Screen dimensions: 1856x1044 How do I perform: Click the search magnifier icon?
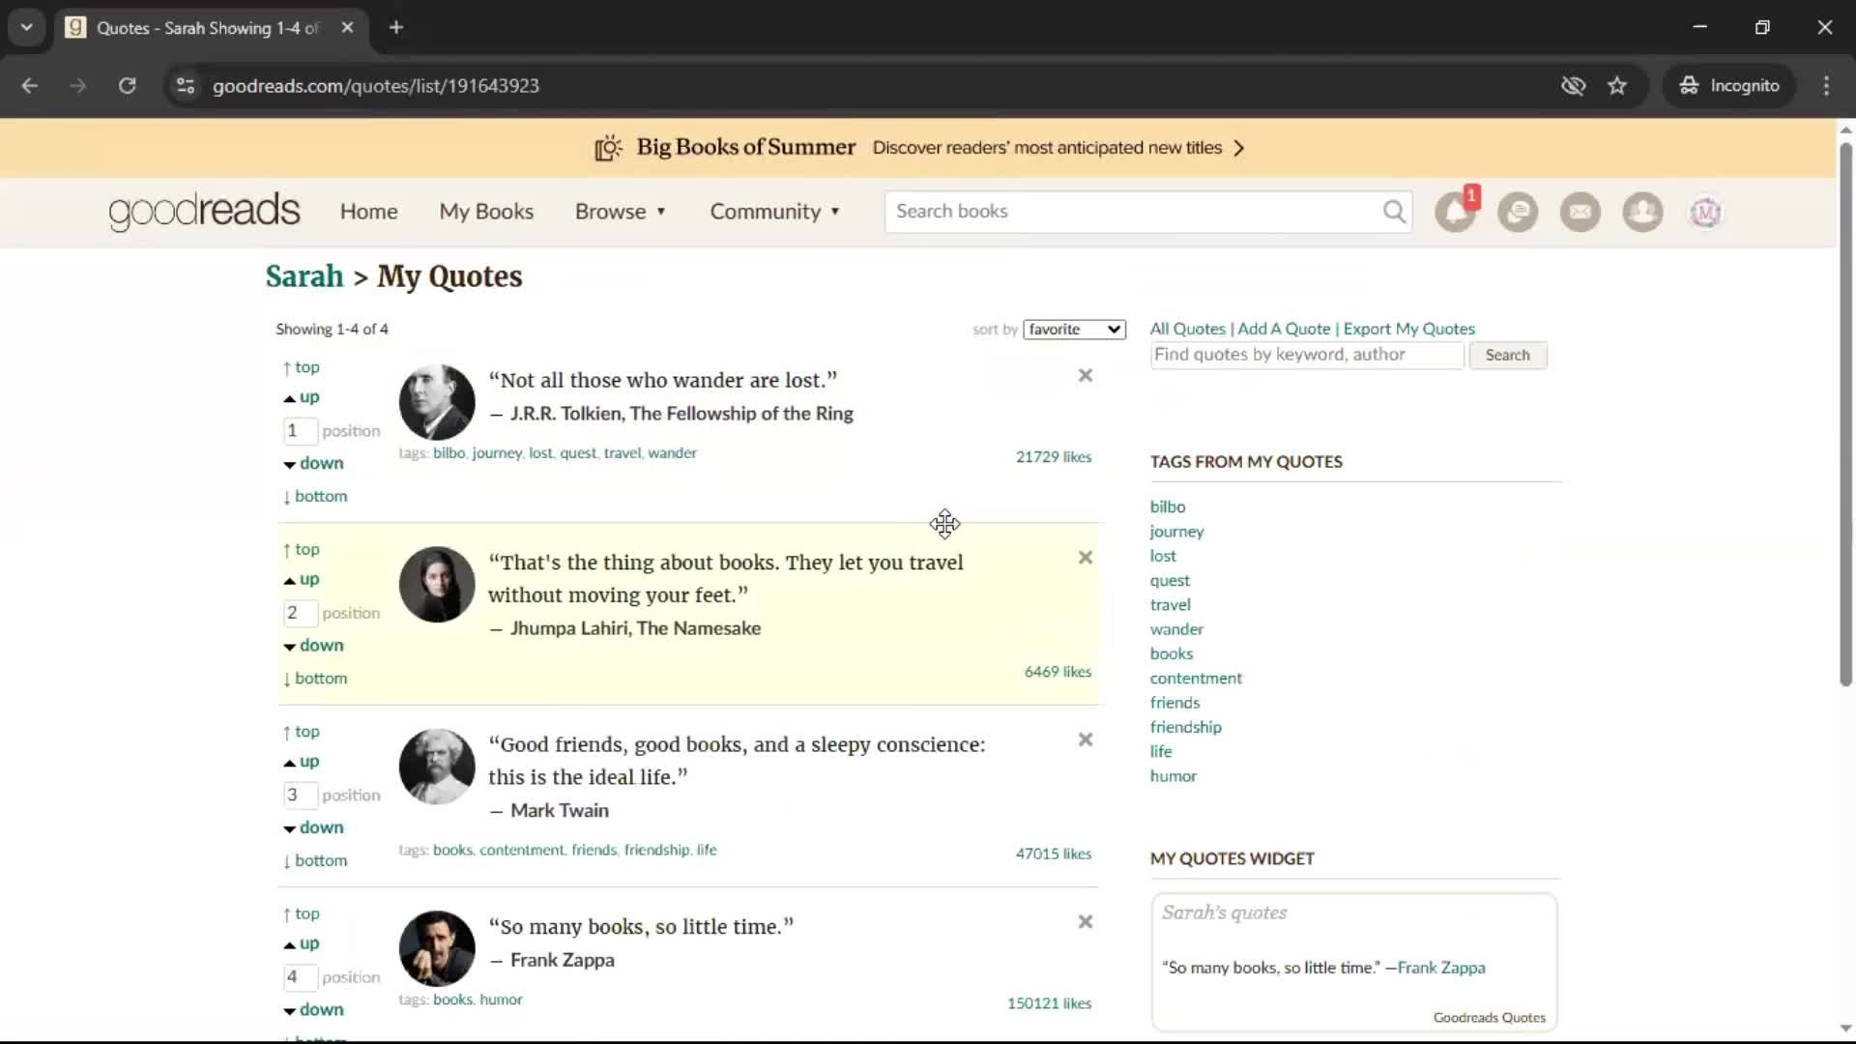click(1394, 212)
